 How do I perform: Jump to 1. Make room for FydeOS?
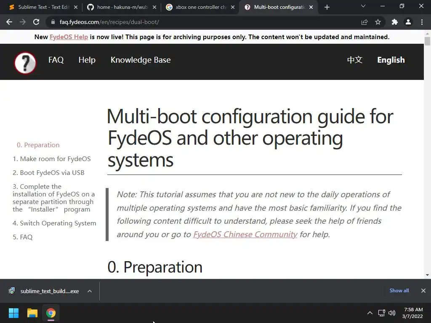(x=52, y=159)
